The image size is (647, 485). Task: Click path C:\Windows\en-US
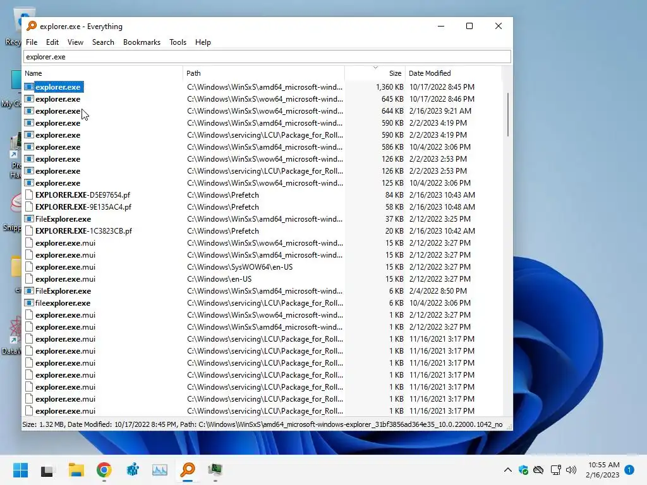(x=219, y=279)
